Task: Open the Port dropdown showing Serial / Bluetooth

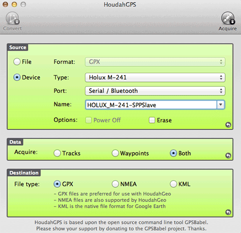Action: coord(155,91)
